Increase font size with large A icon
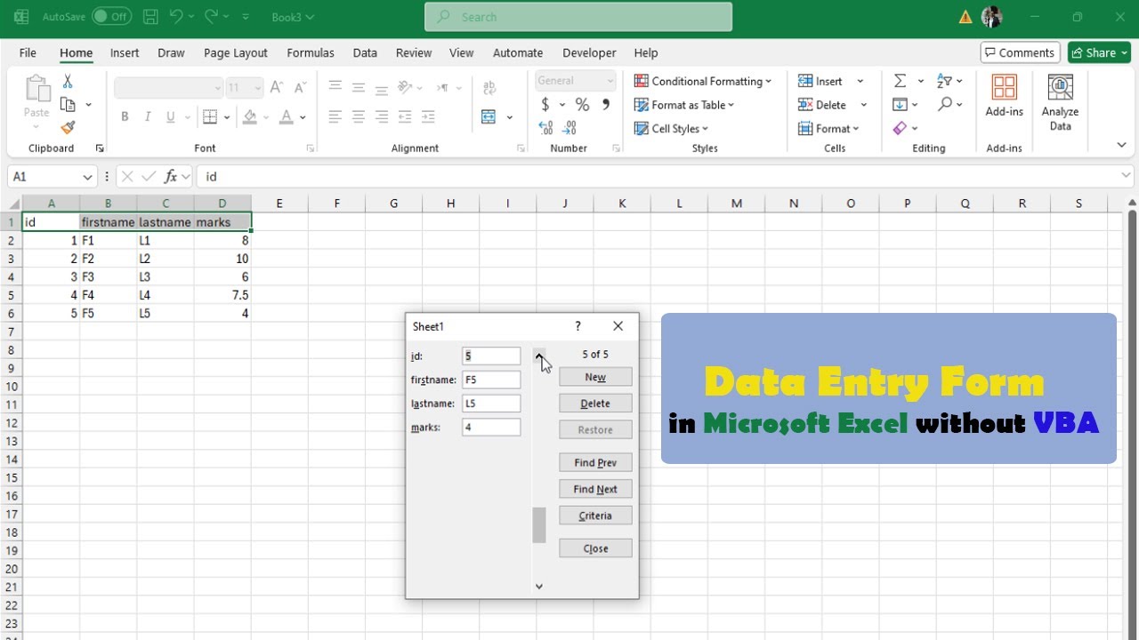Viewport: 1139px width, 640px height. tap(276, 87)
